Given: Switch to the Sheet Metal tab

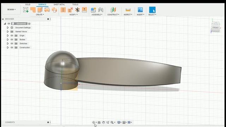Looking at the screenshot, I should point(59,5).
